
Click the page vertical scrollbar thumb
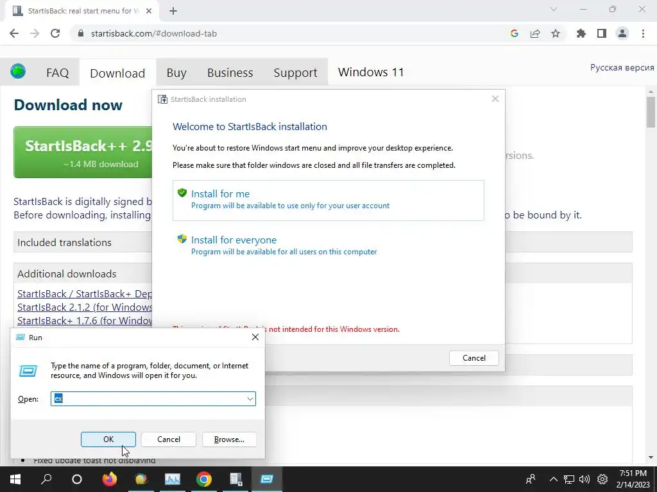[x=651, y=111]
